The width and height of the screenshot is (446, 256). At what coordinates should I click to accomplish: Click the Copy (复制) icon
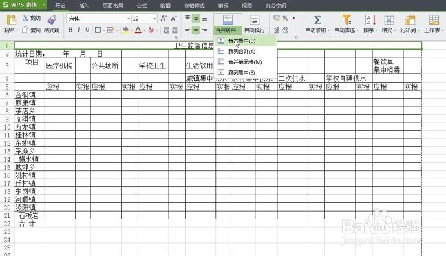coord(25,30)
